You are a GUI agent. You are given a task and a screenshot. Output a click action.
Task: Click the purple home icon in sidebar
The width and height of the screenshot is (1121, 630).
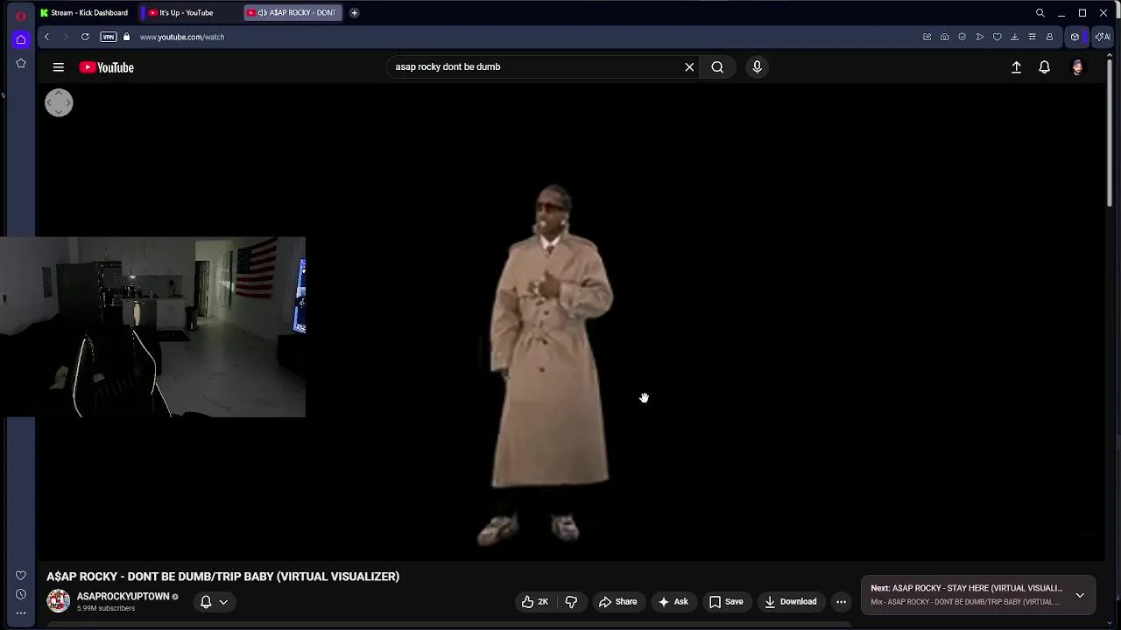pyautogui.click(x=21, y=39)
